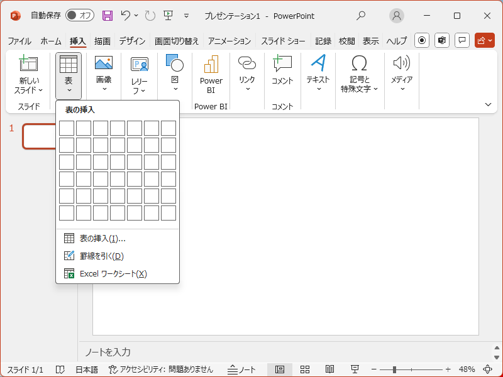This screenshot has width=503, height=377.
Task: Toggle 自動保存 switch on
Action: coord(80,16)
